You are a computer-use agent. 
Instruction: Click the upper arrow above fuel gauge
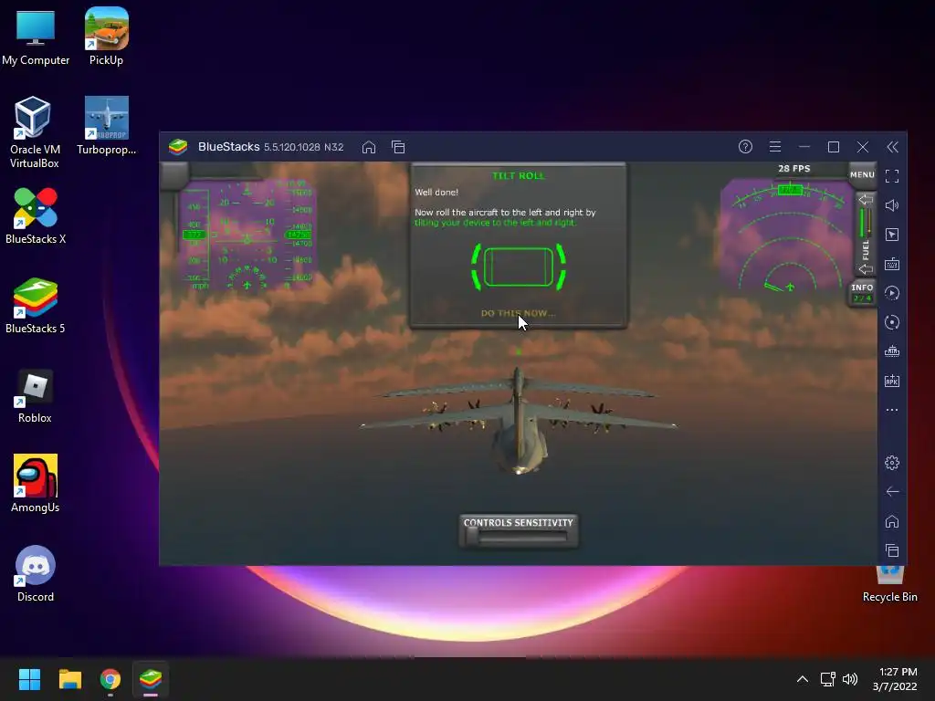865,200
